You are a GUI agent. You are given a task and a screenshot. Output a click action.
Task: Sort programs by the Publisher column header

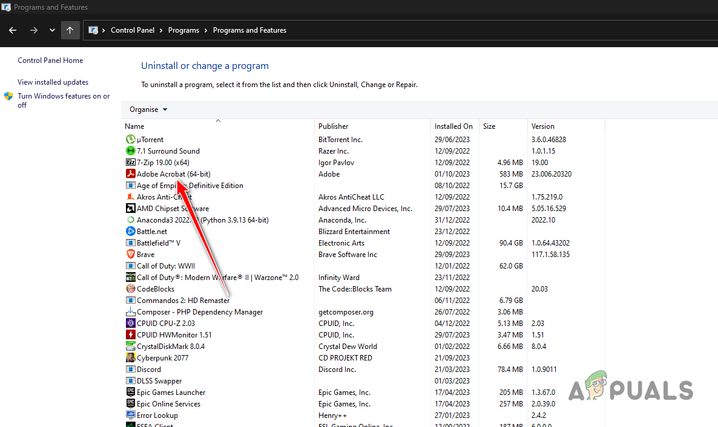[x=332, y=126]
